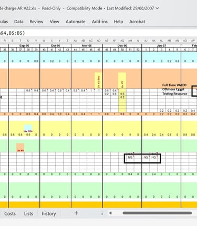Switch to the Lists sheet tab
The image size is (197, 226).
pyautogui.click(x=28, y=213)
